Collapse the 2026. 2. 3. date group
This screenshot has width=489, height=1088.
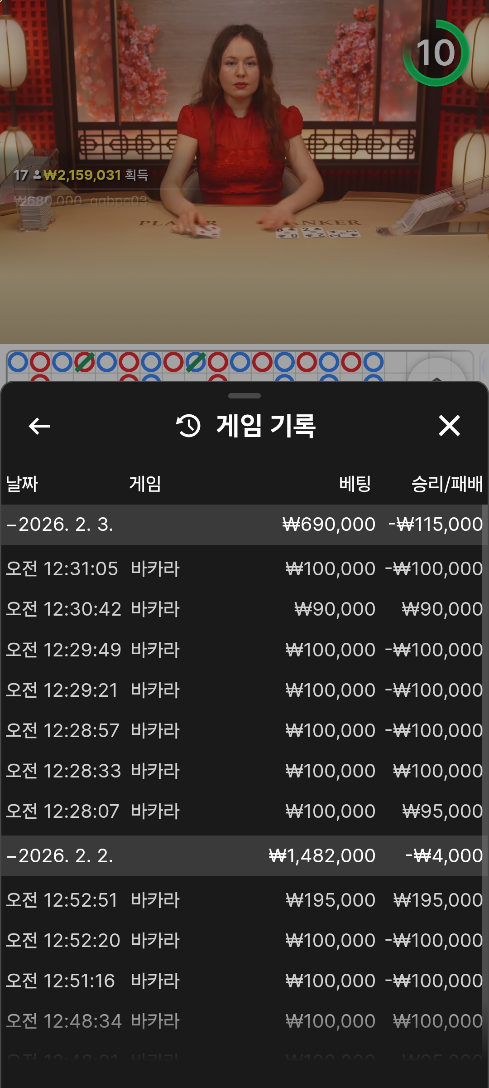(x=59, y=525)
